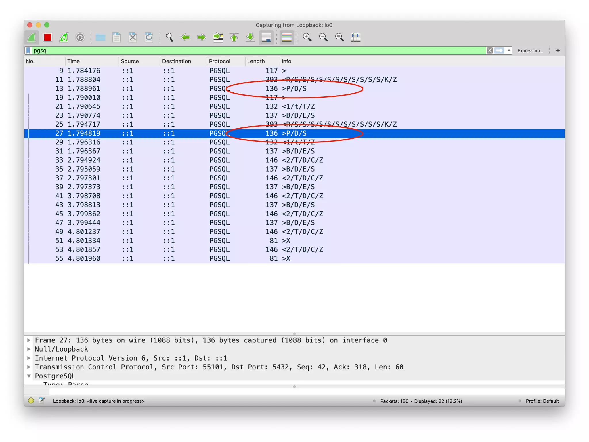The width and height of the screenshot is (589, 442).
Task: Sort by the Length column header
Action: (262, 61)
